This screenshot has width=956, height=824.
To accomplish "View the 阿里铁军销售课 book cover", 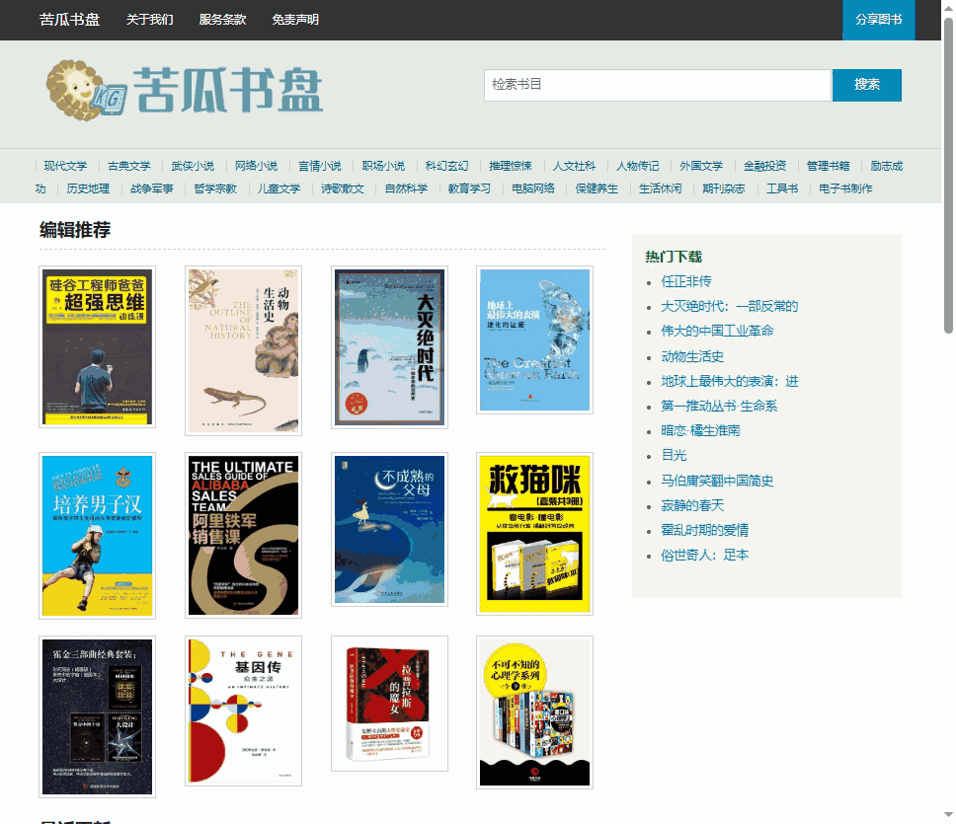I will tap(243, 535).
